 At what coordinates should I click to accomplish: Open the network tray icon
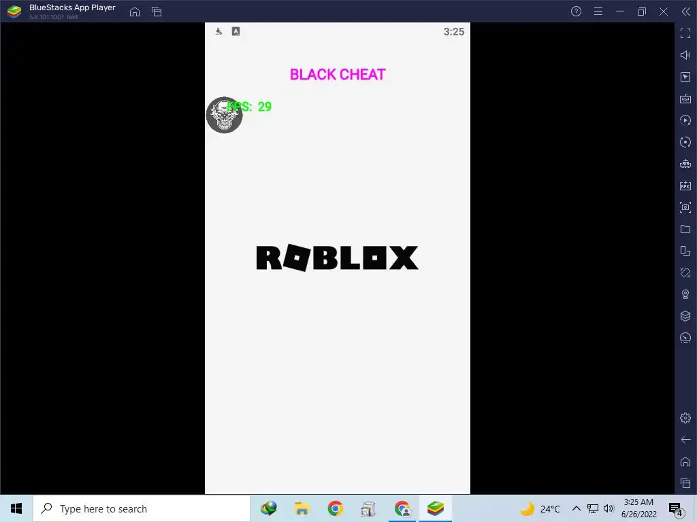coord(593,508)
